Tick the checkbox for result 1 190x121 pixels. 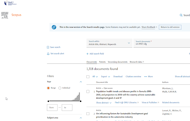pyautogui.click(x=88, y=91)
